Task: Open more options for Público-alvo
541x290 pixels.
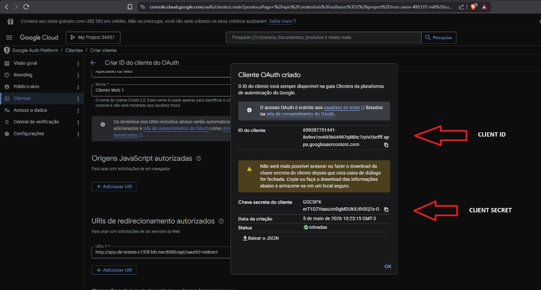Action: (78, 87)
